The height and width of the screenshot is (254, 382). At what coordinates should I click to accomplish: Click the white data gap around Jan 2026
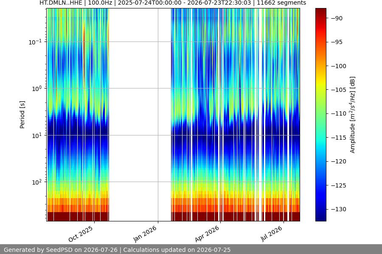pos(140,115)
